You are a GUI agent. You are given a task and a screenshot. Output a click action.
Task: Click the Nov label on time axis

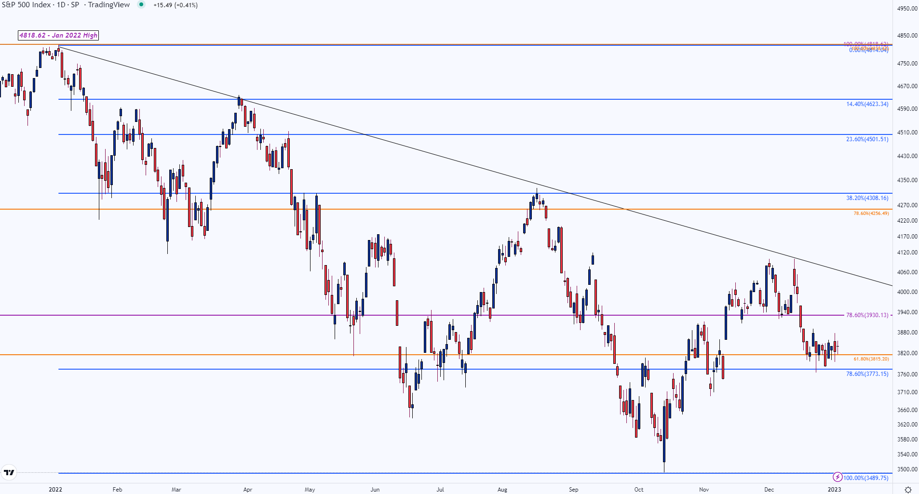pyautogui.click(x=704, y=490)
